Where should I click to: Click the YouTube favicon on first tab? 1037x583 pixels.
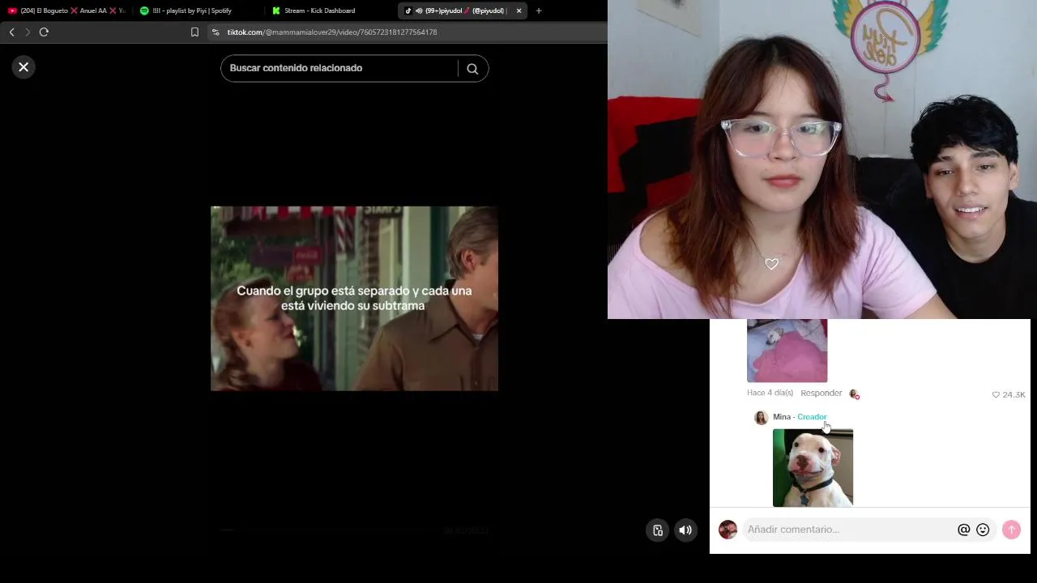(12, 11)
